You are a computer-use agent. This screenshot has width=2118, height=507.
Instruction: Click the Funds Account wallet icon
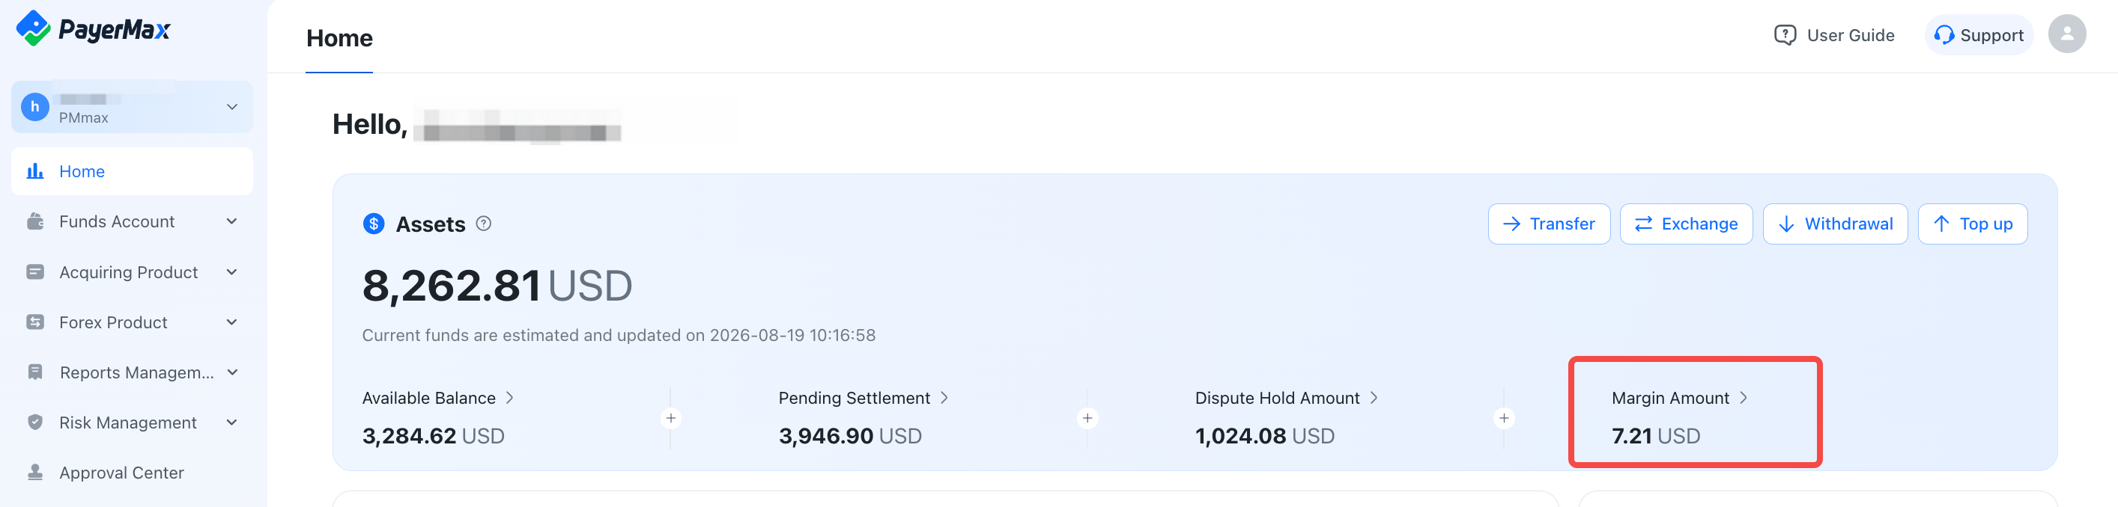click(x=35, y=221)
